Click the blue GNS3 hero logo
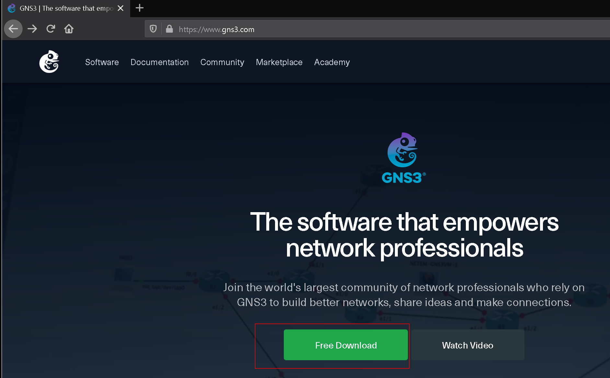610x378 pixels. pyautogui.click(x=403, y=158)
